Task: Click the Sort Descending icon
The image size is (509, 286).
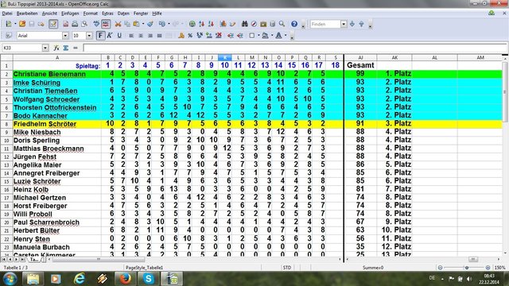Action: tap(211, 24)
